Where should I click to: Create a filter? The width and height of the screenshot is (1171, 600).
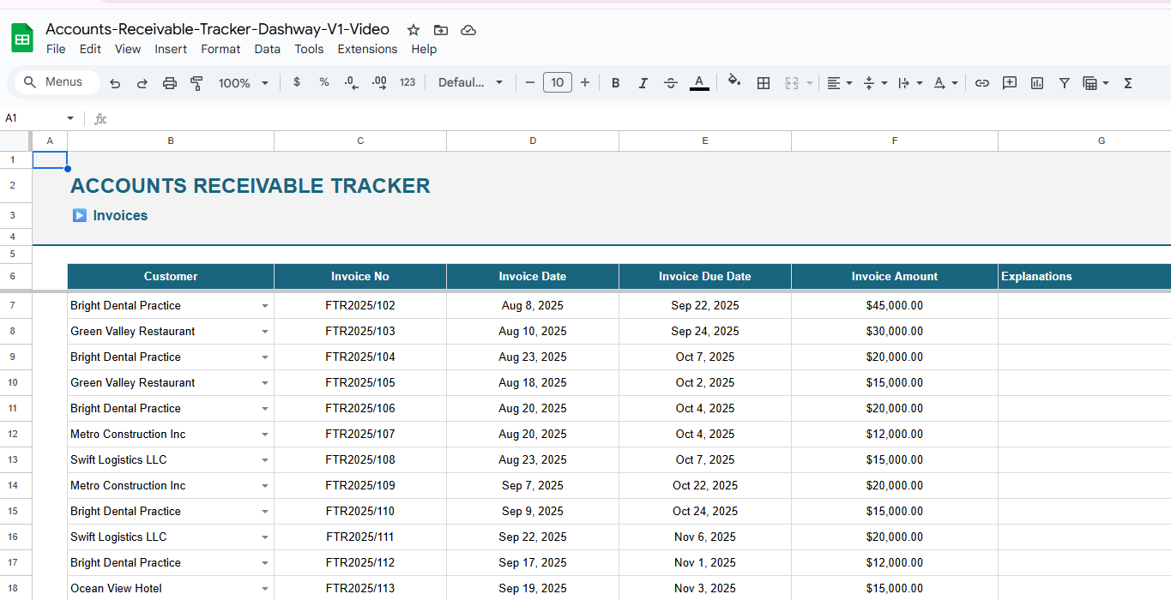1064,82
